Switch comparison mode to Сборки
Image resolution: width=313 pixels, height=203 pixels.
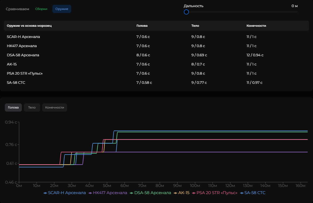tap(41, 9)
